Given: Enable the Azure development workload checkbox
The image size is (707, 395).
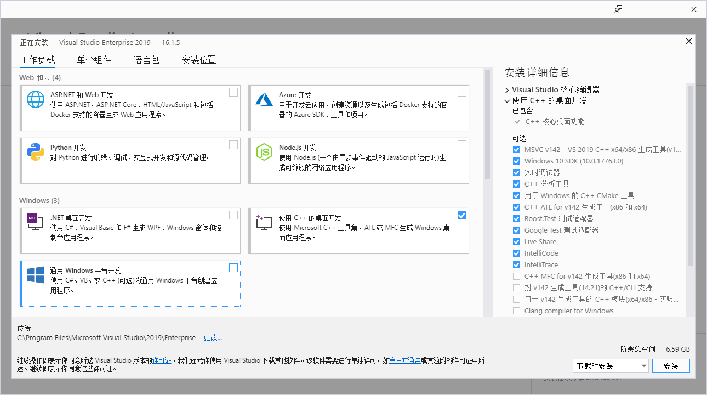Looking at the screenshot, I should (x=462, y=92).
